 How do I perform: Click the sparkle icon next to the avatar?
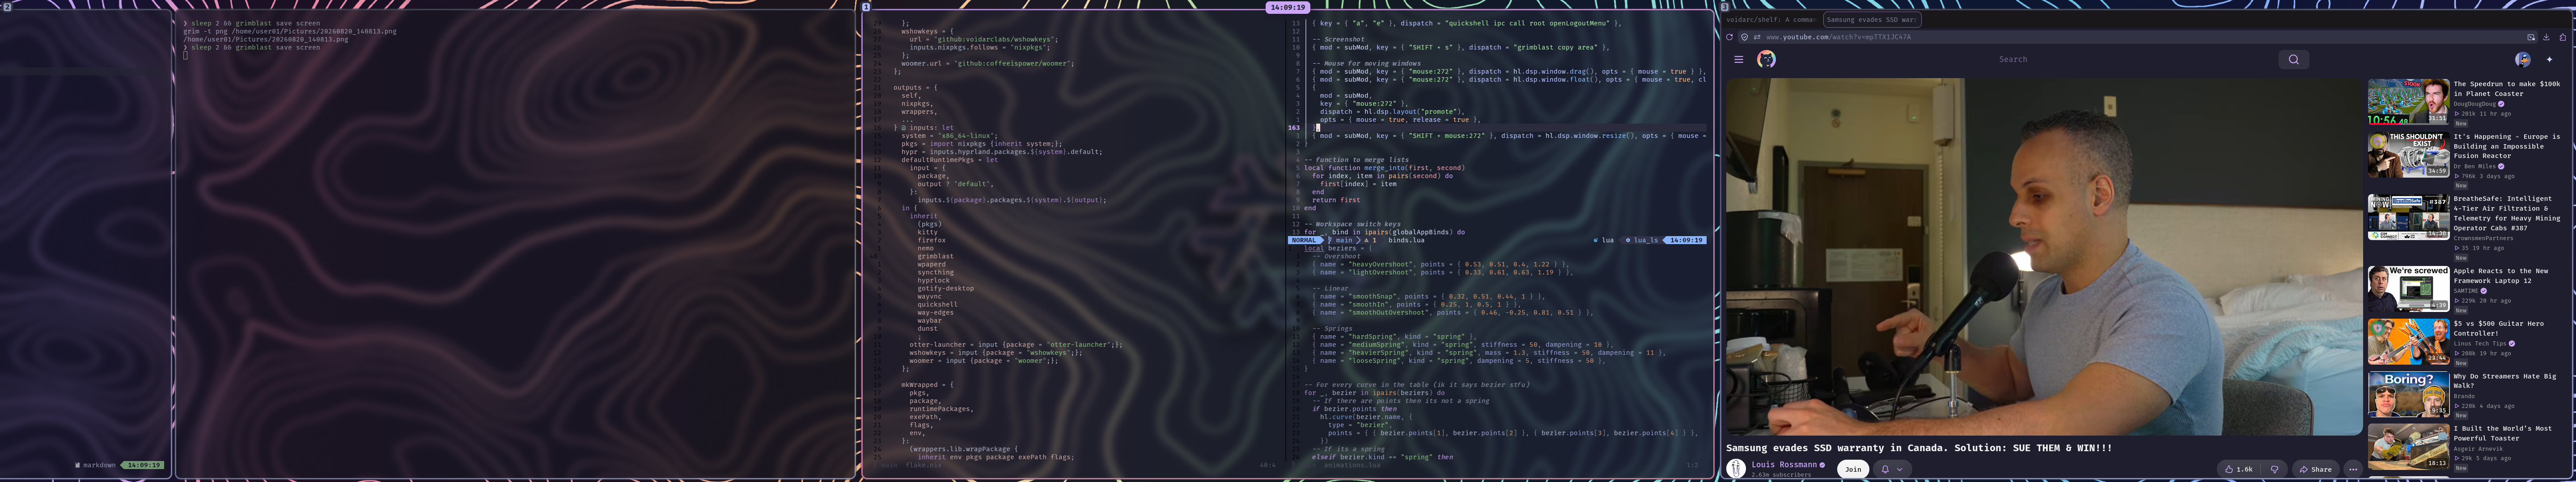[2550, 59]
